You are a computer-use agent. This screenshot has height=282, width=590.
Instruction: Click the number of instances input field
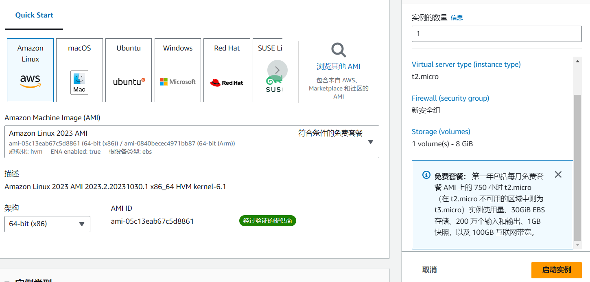[496, 34]
